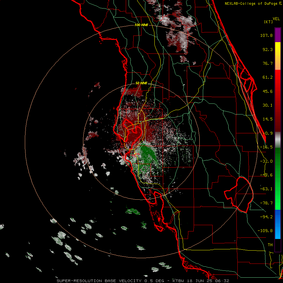This screenshot has height=283, width=283.
Task: Click the -0.9 scale value
Action: point(268,133)
